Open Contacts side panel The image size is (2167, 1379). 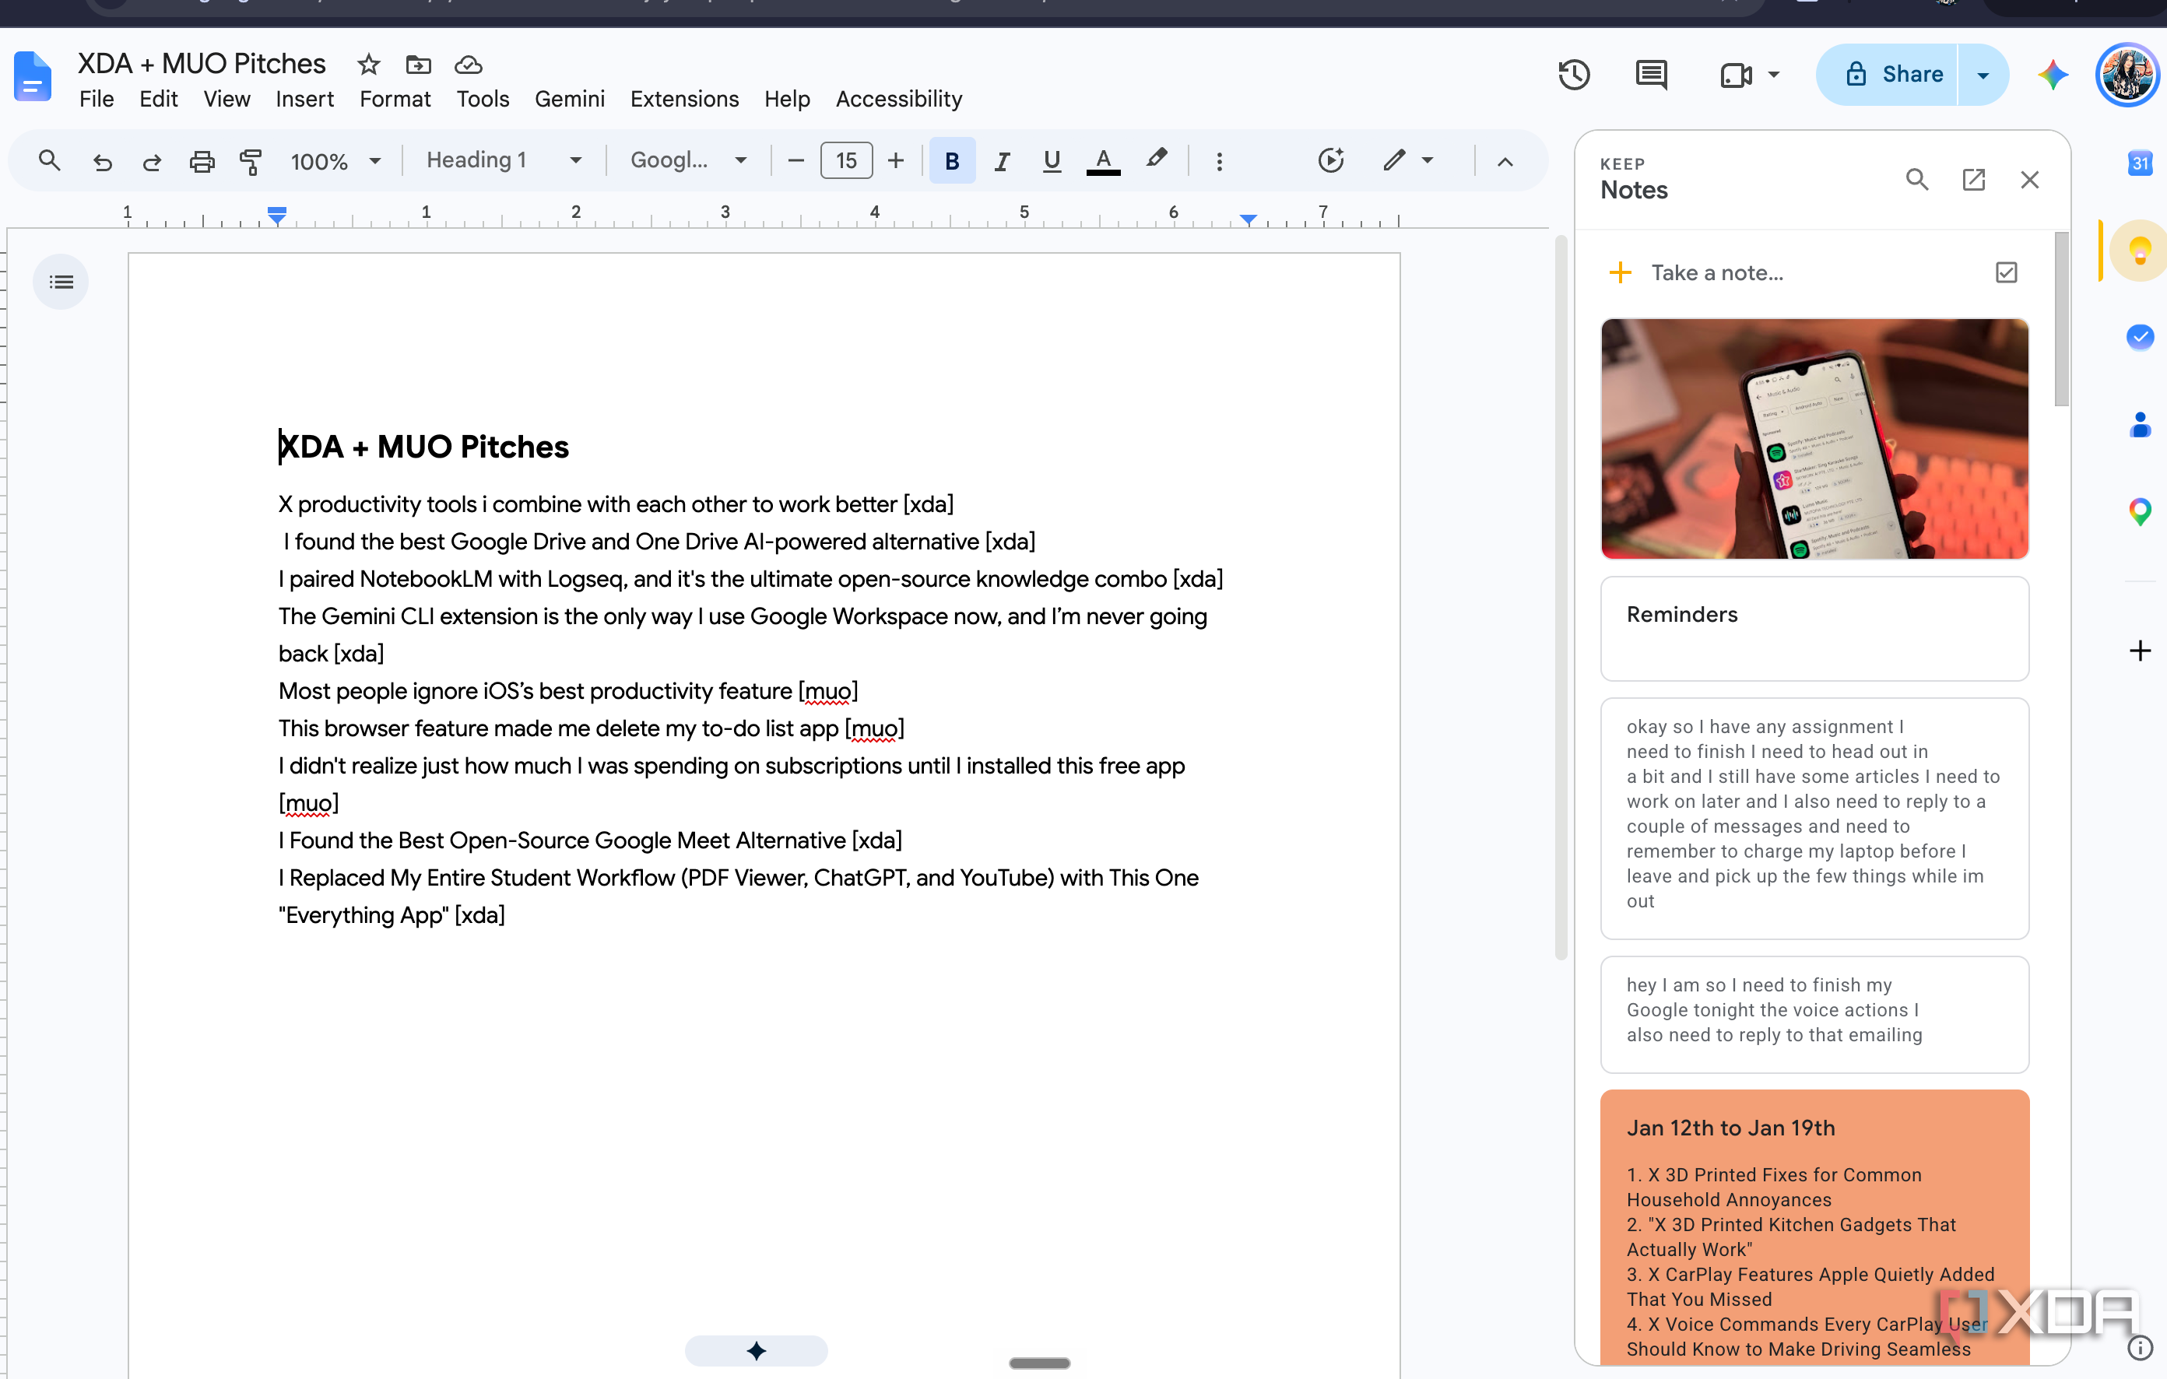tap(2139, 425)
